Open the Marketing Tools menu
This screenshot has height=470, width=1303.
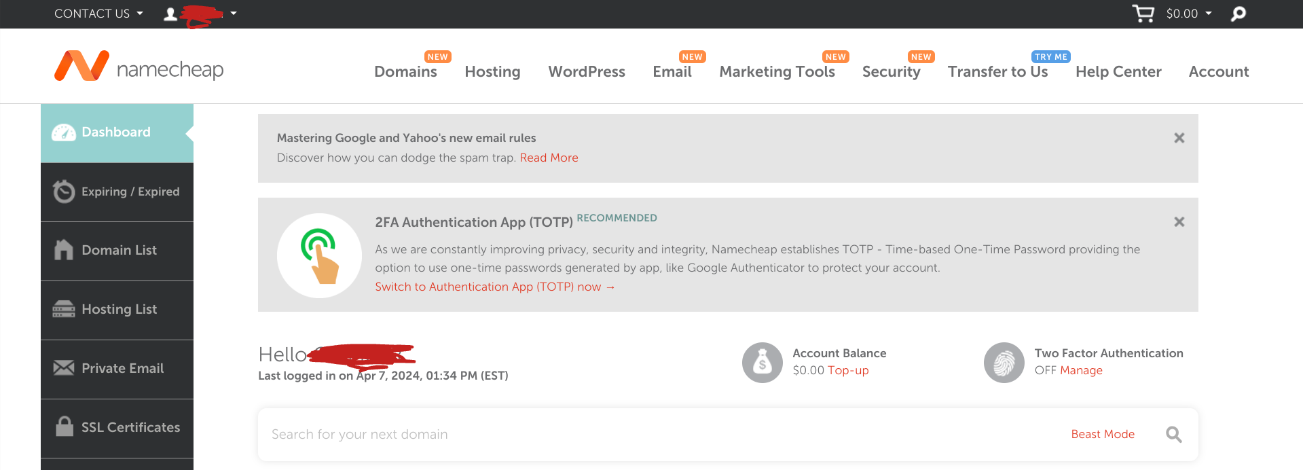[777, 71]
